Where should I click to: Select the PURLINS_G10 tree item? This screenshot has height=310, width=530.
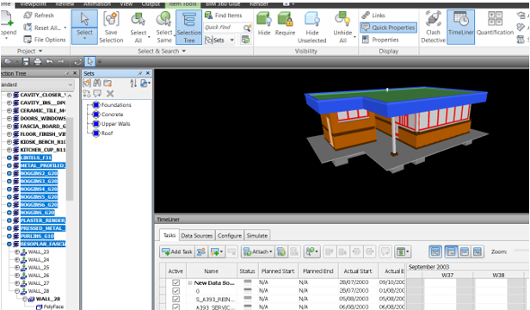(37, 236)
